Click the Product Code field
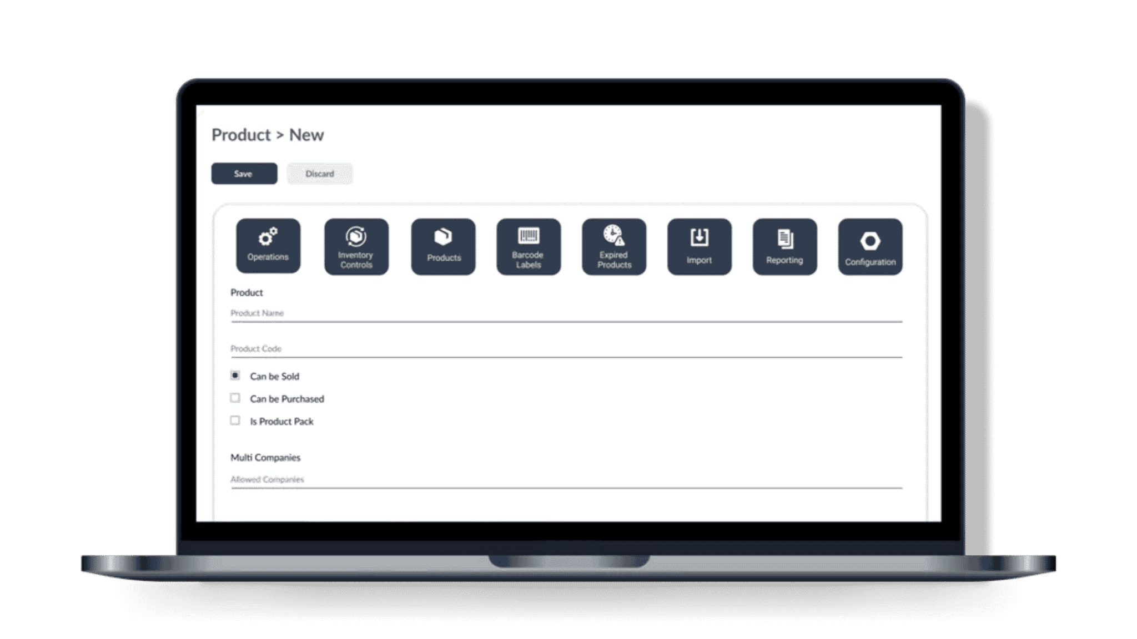Screen dimensions: 1137x639 pos(568,349)
